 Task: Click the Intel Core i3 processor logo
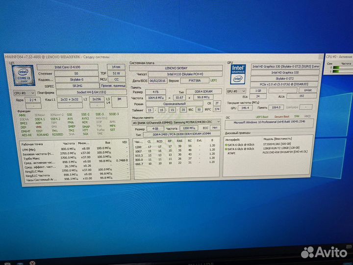click(x=24, y=76)
